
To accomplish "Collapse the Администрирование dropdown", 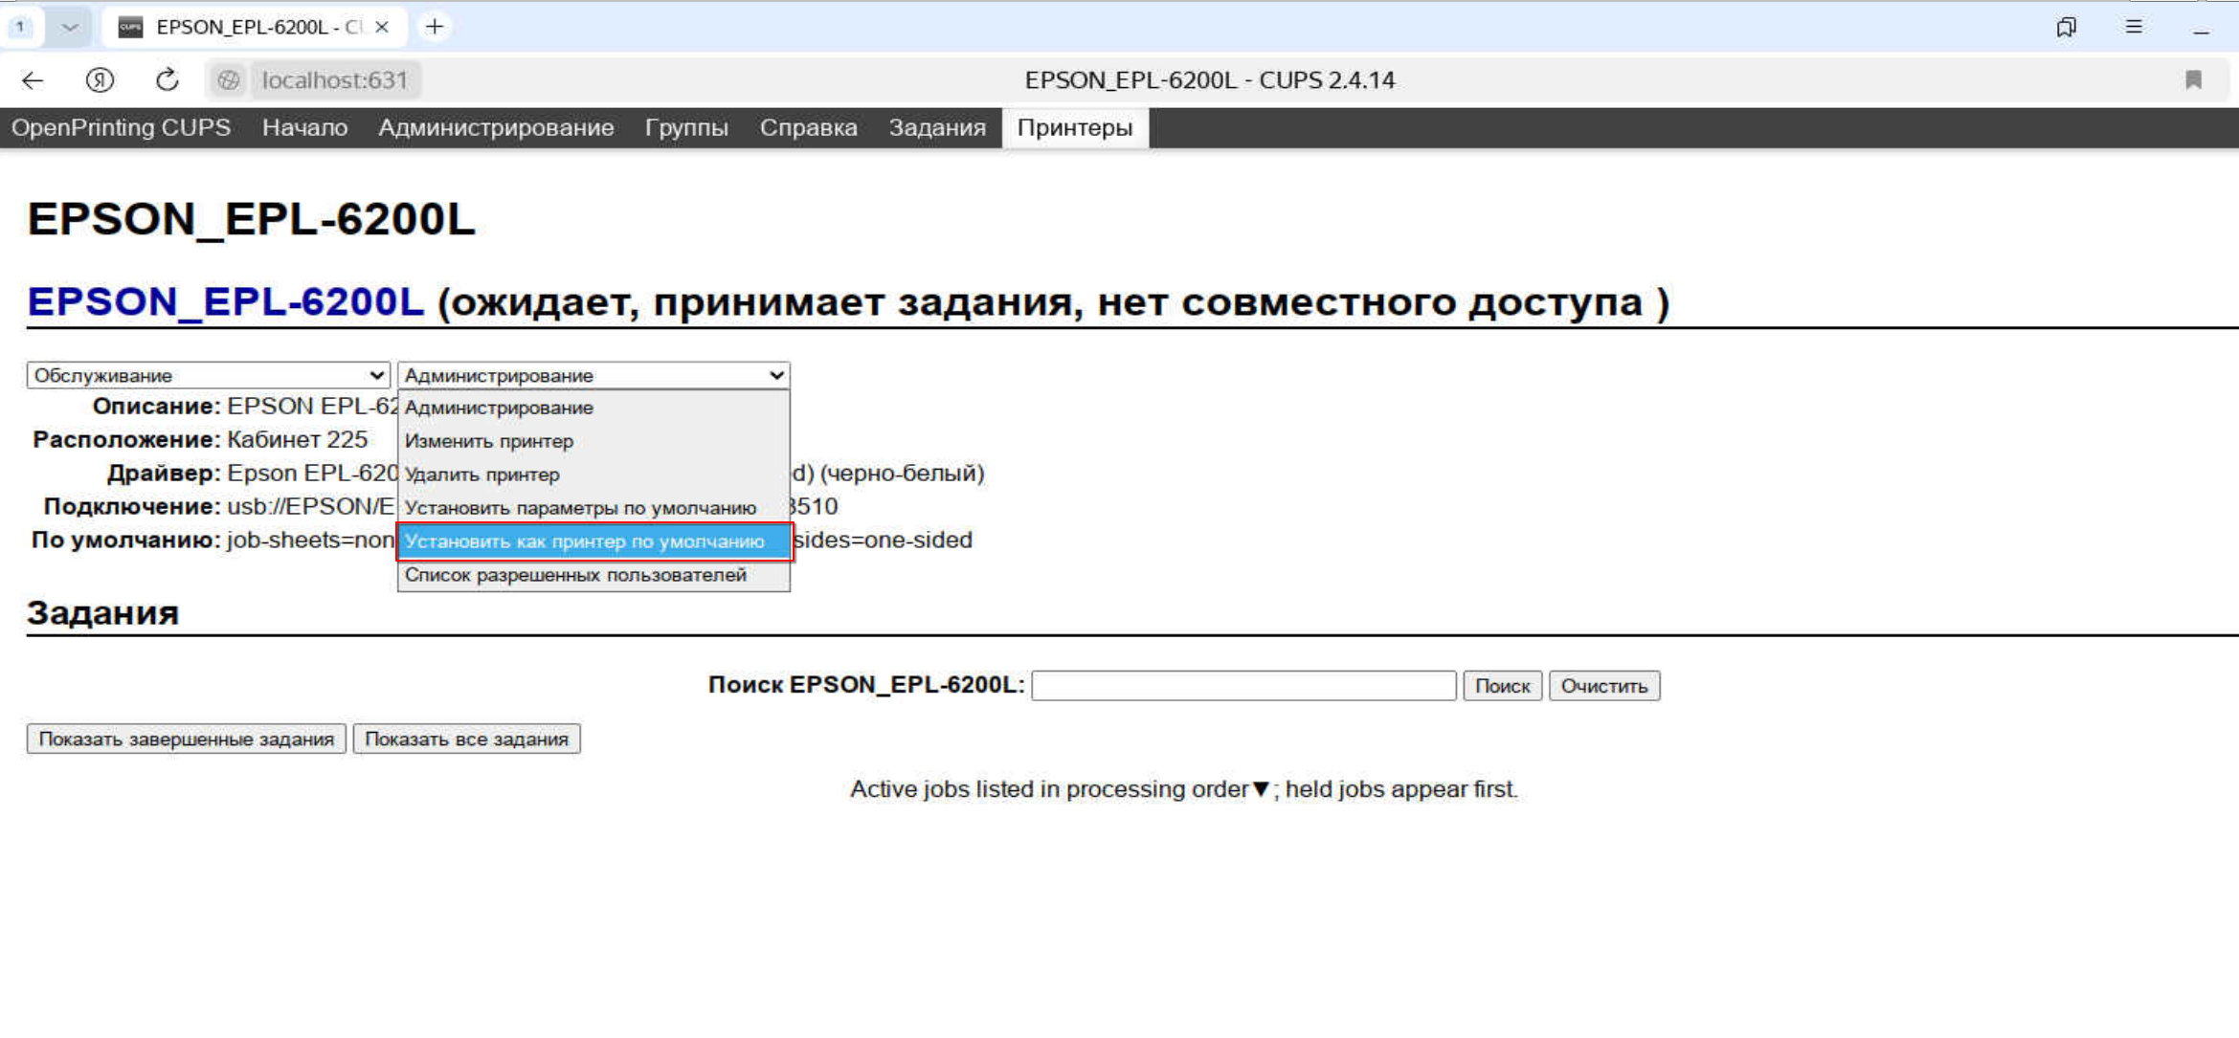I will pos(593,375).
